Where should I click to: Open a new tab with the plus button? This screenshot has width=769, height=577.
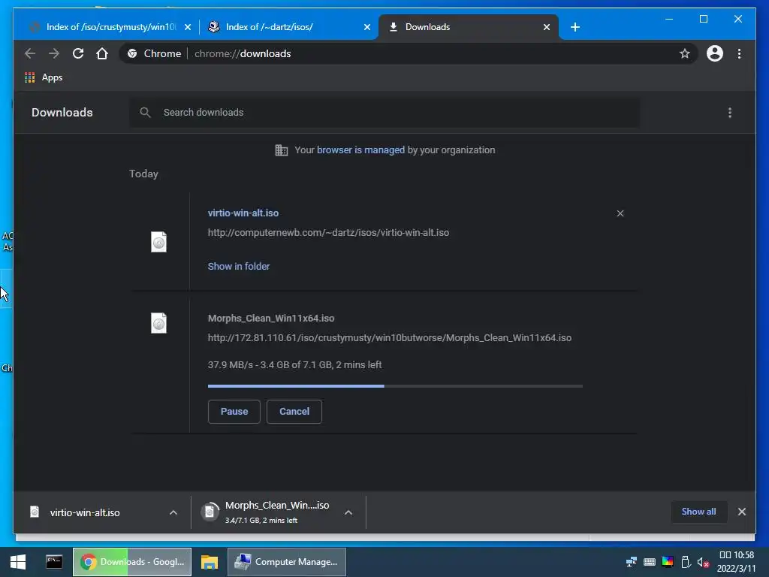tap(575, 27)
